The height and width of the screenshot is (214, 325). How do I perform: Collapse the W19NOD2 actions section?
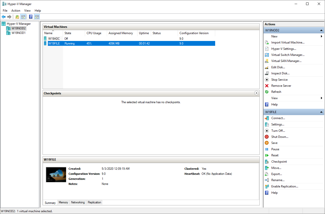321,30
